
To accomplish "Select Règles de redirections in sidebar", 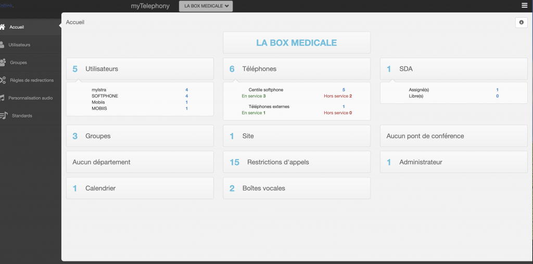I will pos(32,80).
